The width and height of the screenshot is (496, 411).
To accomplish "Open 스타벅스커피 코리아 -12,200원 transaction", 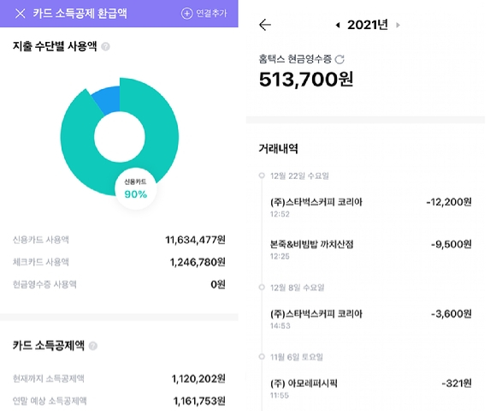I will point(371,207).
